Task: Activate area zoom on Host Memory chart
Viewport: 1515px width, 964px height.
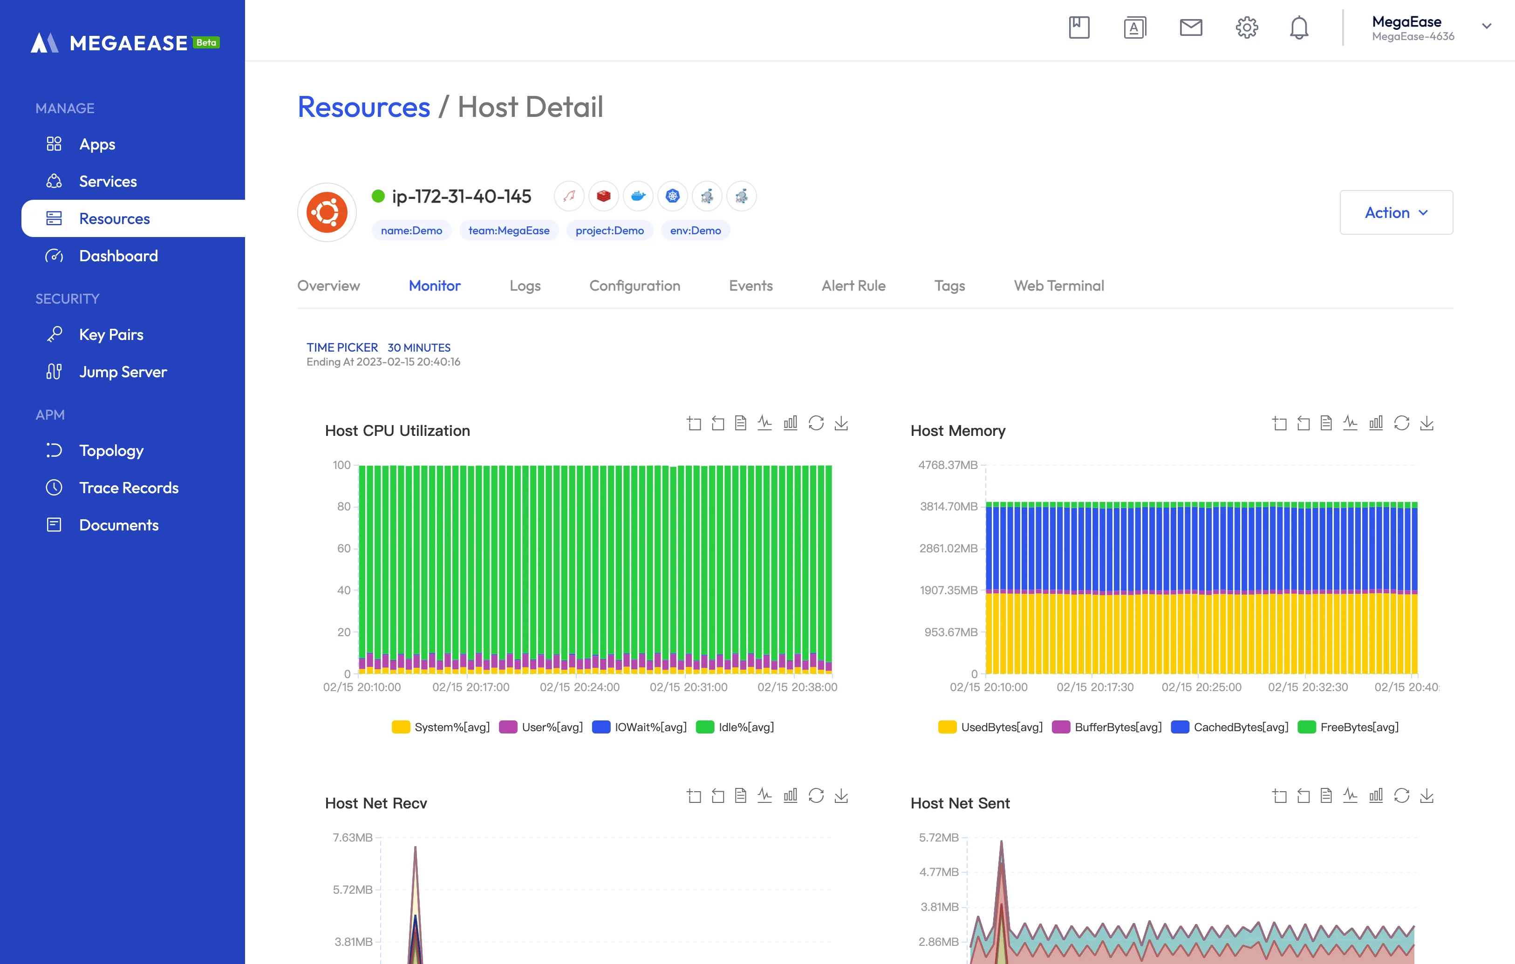Action: click(x=1280, y=423)
